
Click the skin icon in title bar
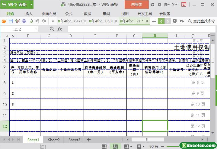click(152, 5)
